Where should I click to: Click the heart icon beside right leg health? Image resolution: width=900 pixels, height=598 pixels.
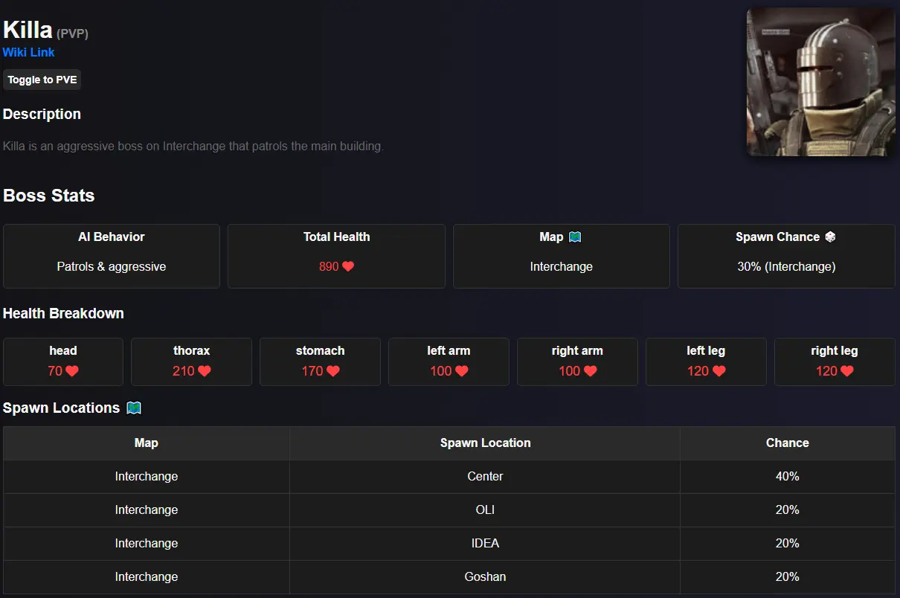[x=846, y=370]
